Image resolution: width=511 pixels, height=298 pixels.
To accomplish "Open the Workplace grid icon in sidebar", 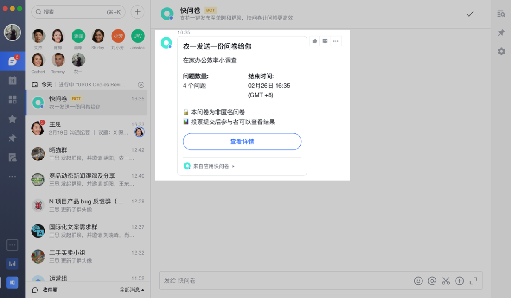I will [12, 100].
